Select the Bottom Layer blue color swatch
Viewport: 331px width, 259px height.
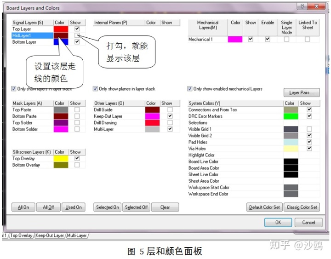[x=61, y=42]
